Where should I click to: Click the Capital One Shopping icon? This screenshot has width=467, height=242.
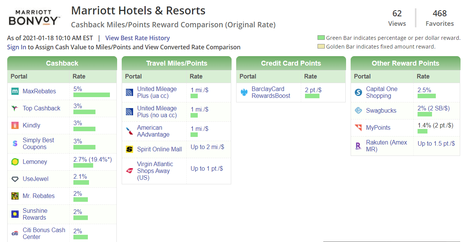358,92
